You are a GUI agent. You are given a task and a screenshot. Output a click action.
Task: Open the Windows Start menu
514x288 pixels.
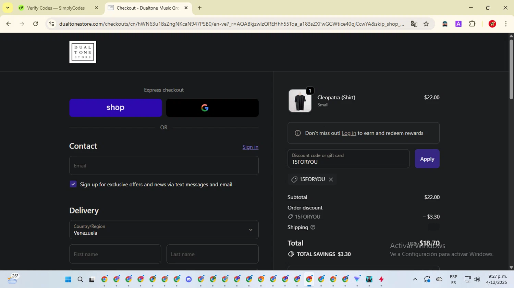click(x=68, y=279)
